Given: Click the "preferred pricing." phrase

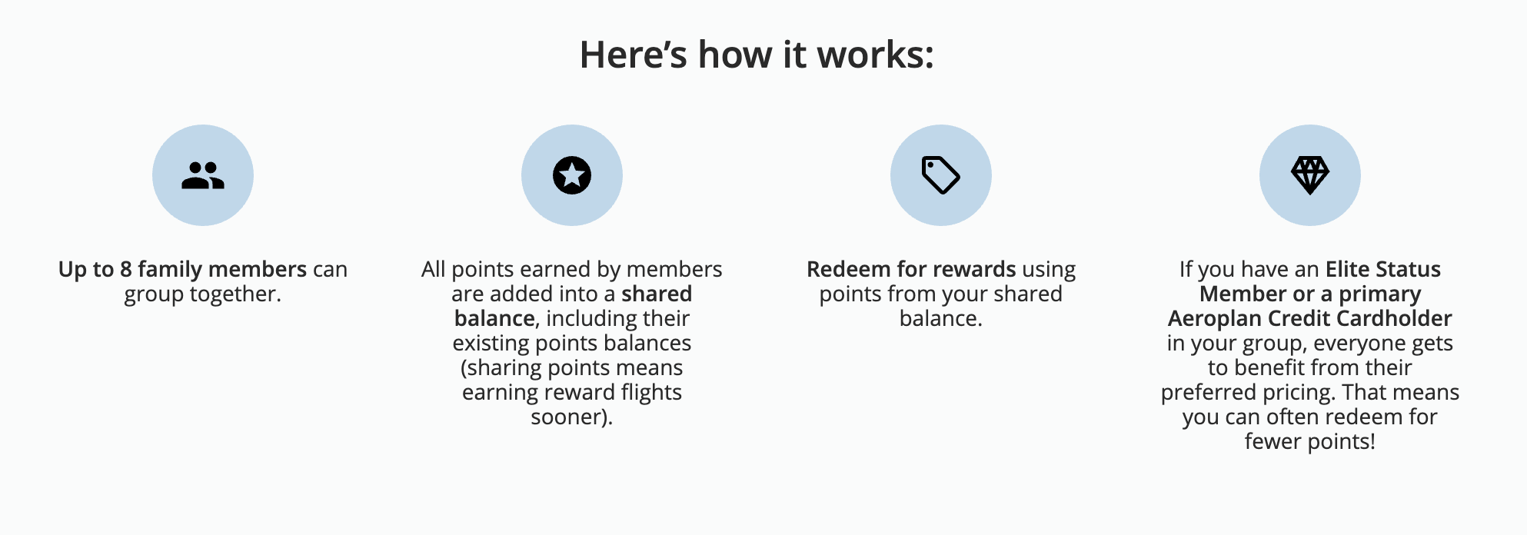Looking at the screenshot, I should pyautogui.click(x=1247, y=392).
